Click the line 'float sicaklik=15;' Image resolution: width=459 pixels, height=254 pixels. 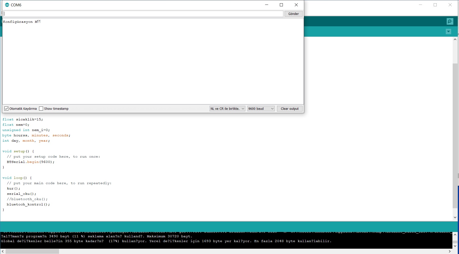pos(23,119)
